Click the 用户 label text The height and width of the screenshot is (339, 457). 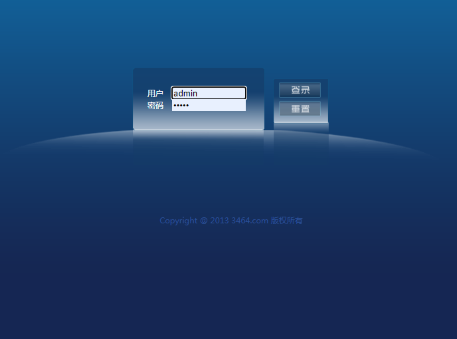pyautogui.click(x=155, y=93)
